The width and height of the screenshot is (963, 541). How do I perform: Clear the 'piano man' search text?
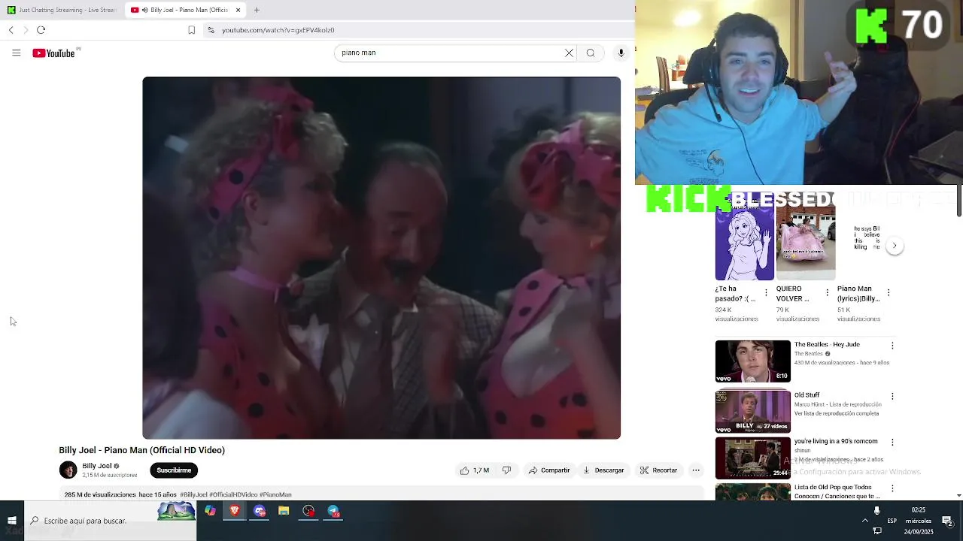569,53
